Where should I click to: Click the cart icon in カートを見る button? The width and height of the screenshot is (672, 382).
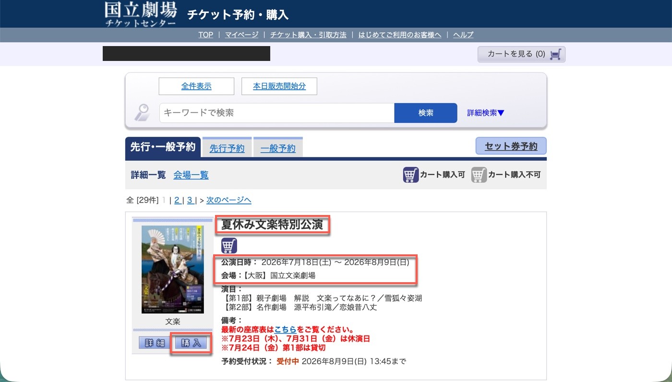click(x=555, y=54)
